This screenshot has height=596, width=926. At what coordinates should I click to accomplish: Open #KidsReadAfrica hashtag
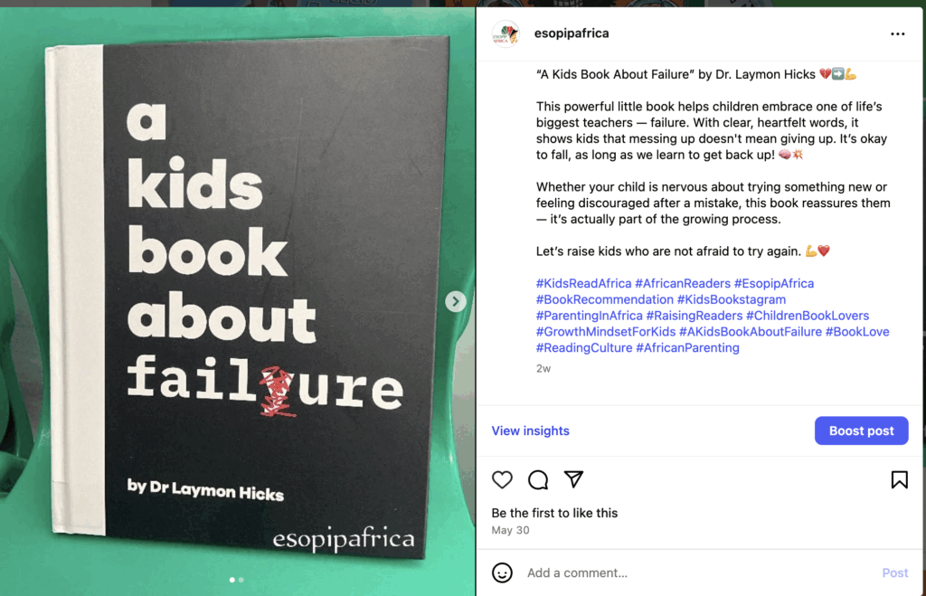[583, 283]
